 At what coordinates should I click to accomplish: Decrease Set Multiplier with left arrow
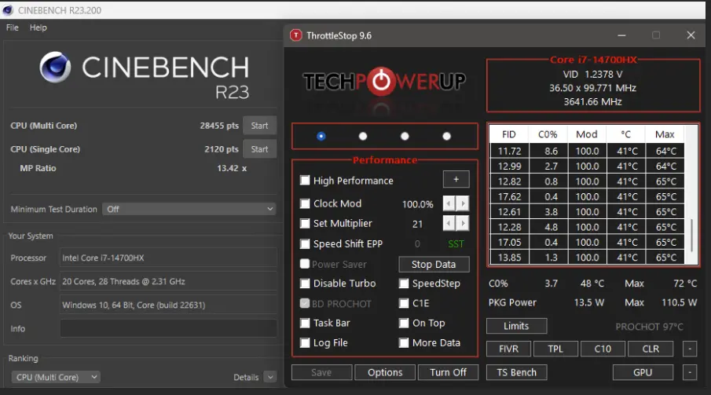(x=449, y=223)
